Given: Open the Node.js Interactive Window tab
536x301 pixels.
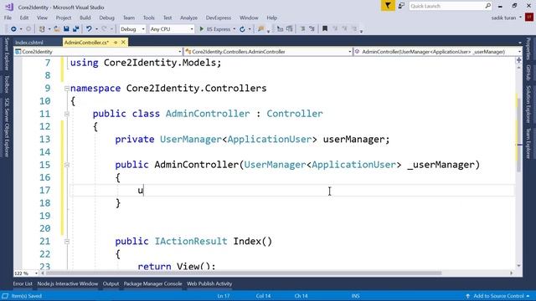Looking at the screenshot, I should [68, 283].
